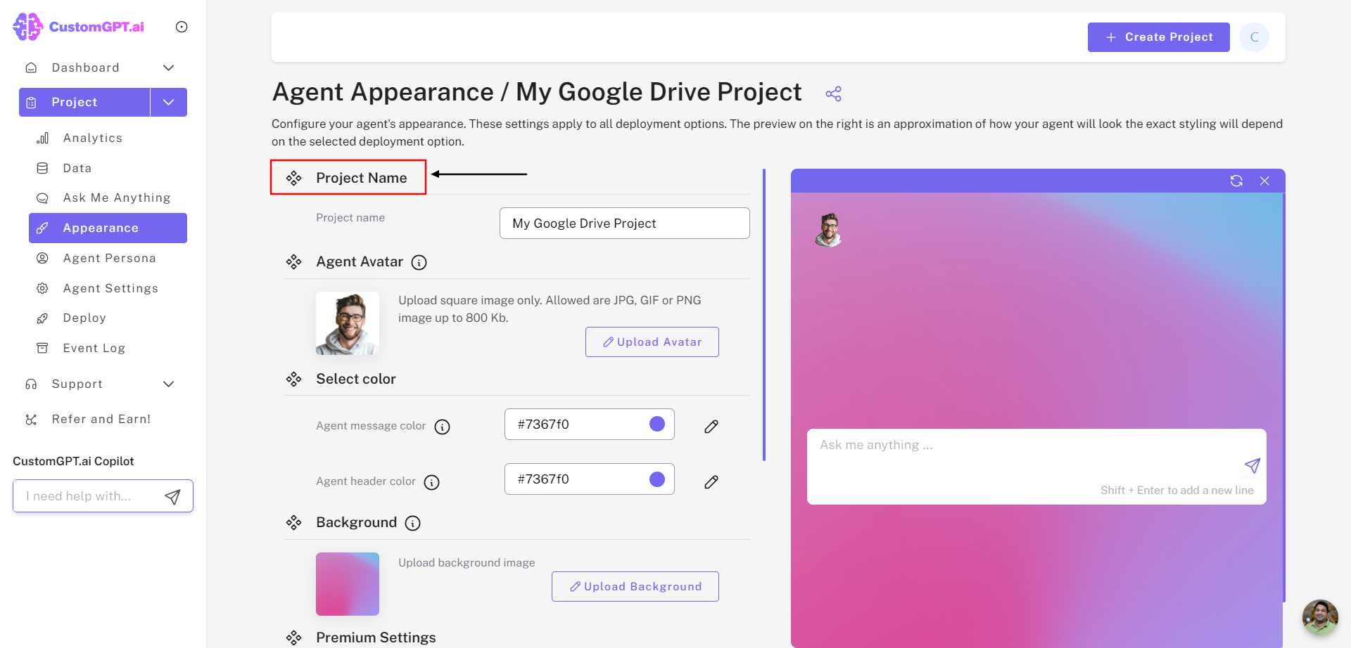Open the Dashboard menu item
Viewport: 1351px width, 648px height.
pos(85,67)
